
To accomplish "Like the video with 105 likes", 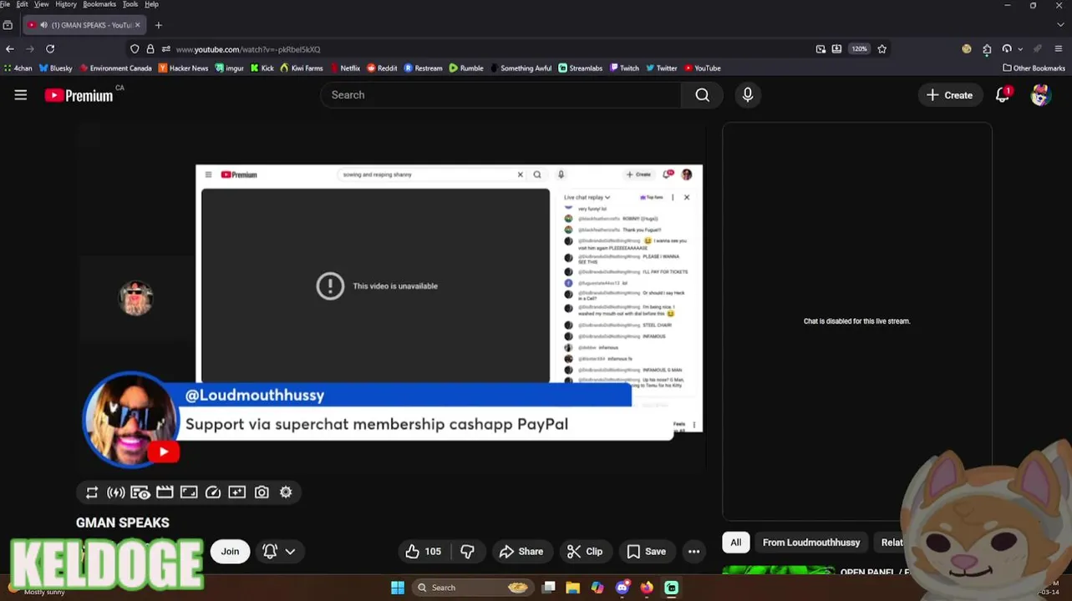I will click(x=424, y=552).
